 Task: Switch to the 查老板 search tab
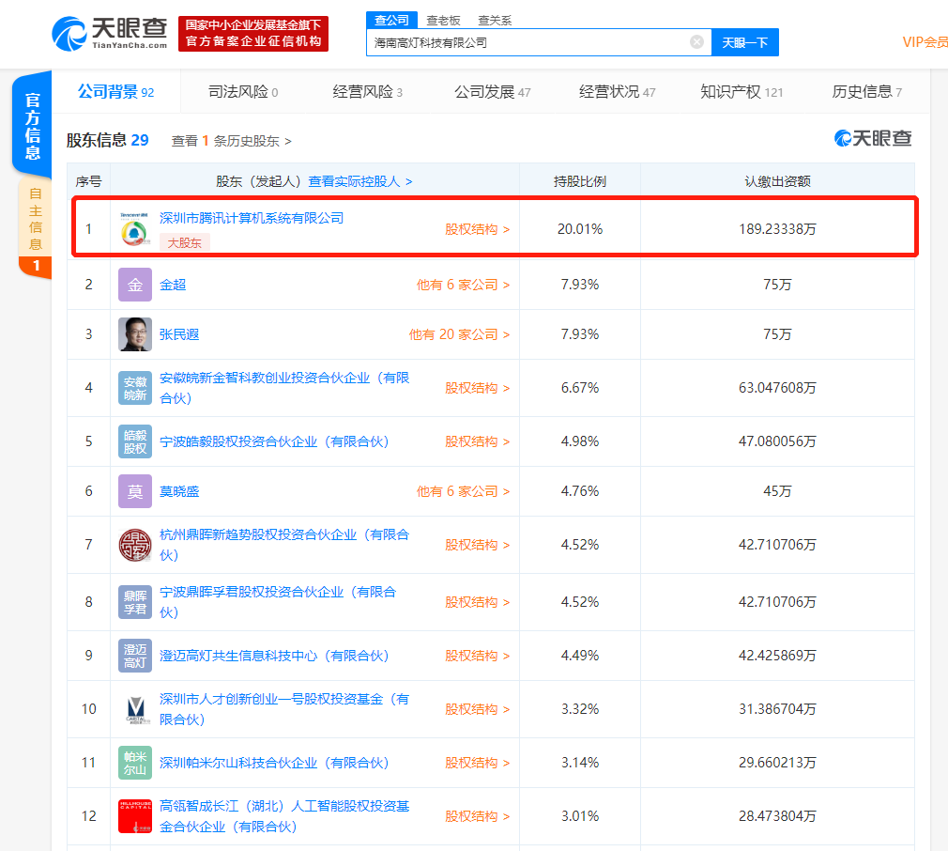(x=443, y=21)
